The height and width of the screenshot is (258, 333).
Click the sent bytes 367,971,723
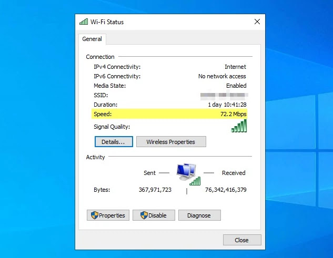pos(155,190)
